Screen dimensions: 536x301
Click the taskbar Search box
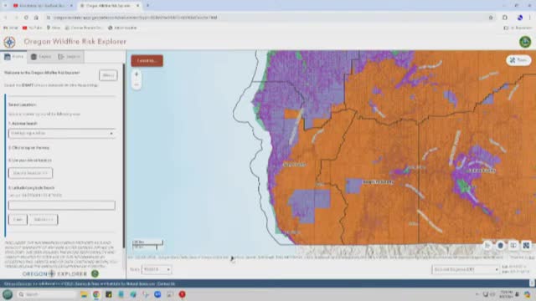pyautogui.click(x=46, y=294)
